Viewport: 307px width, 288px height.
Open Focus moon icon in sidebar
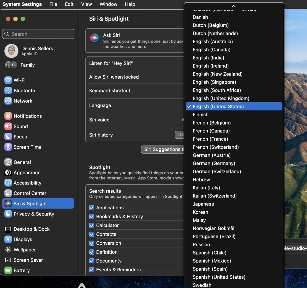8,137
